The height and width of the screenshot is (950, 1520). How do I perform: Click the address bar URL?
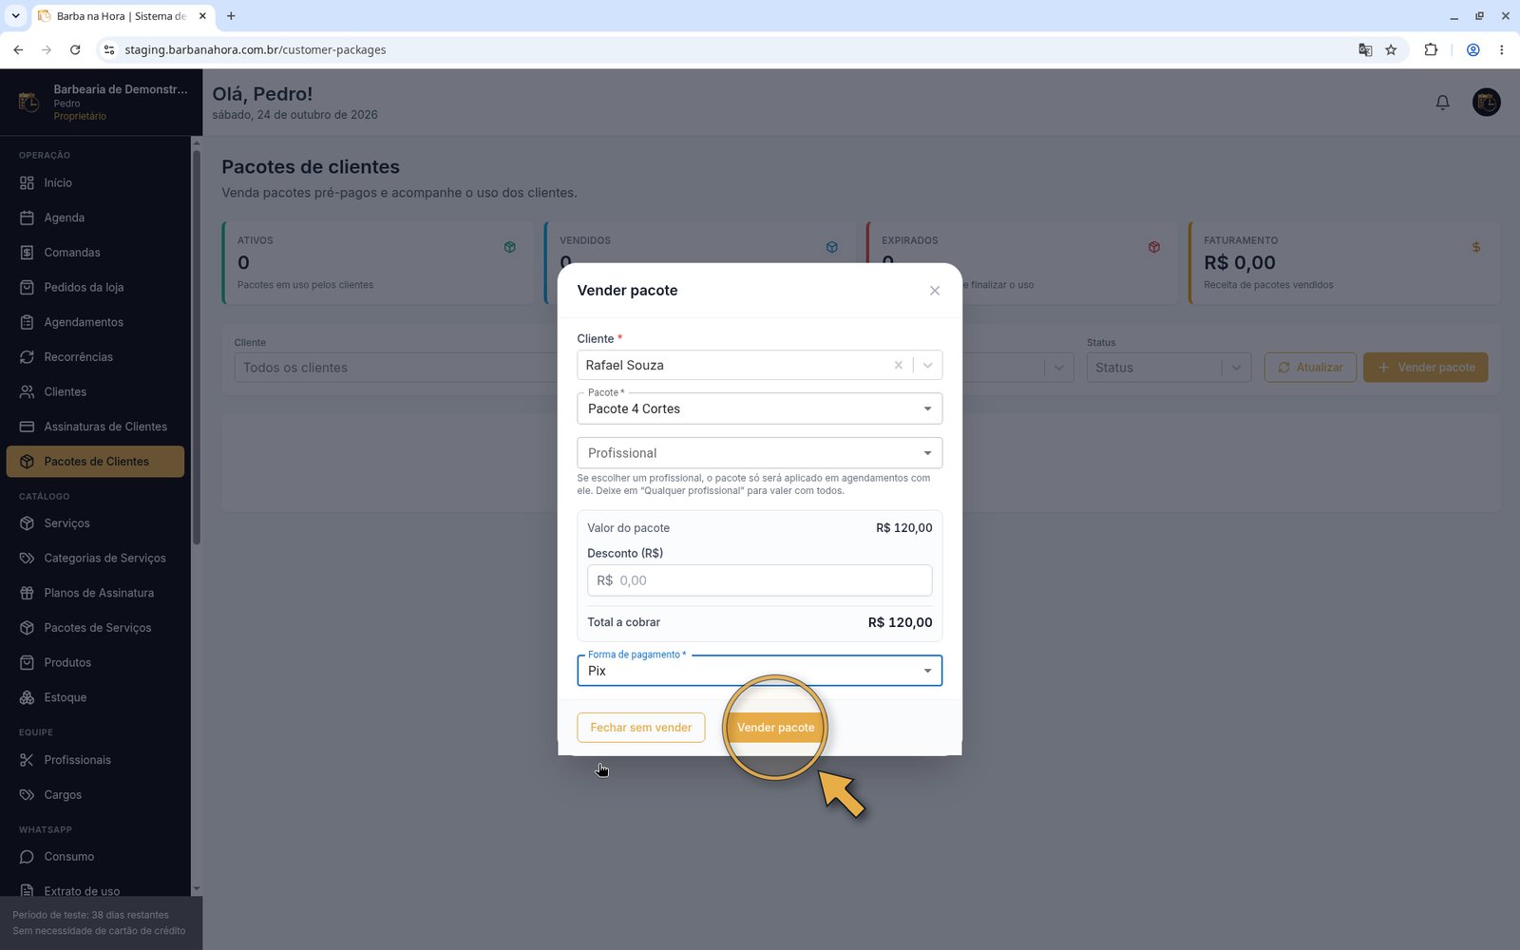(255, 49)
